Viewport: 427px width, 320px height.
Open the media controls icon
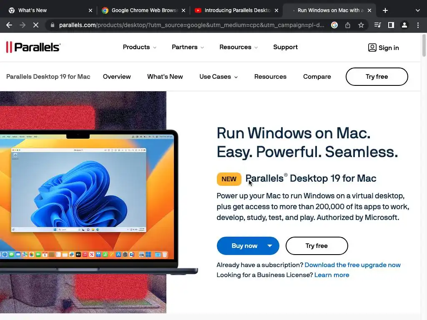click(377, 25)
